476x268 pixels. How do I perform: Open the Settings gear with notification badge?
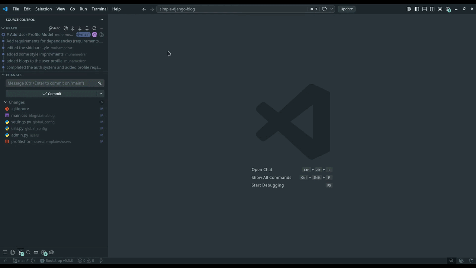pyautogui.click(x=448, y=9)
